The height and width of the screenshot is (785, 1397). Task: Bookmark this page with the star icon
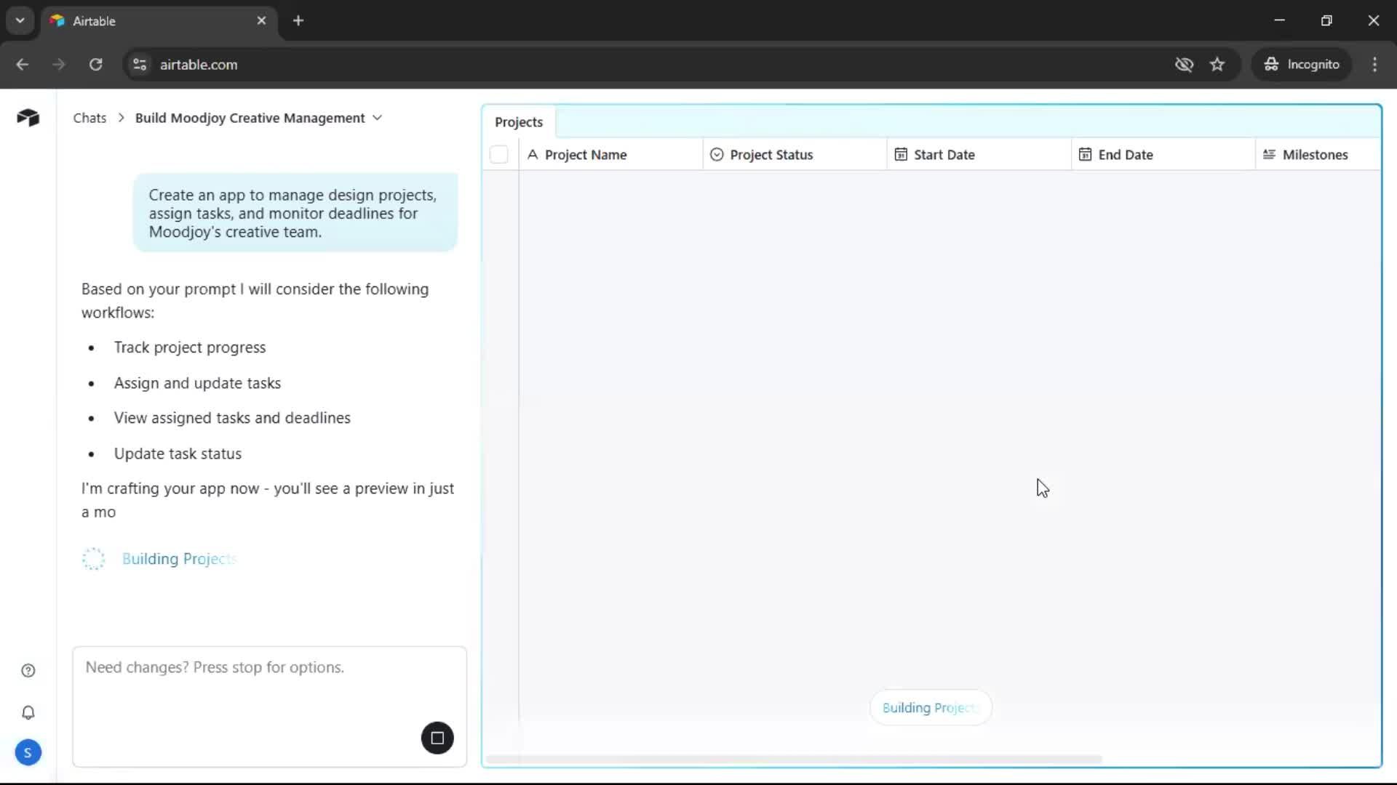[x=1217, y=65]
